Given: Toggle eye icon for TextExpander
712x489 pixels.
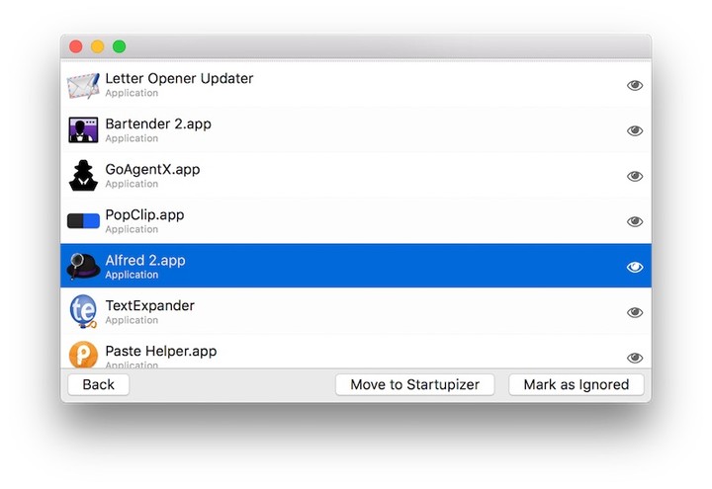Looking at the screenshot, I should click(x=635, y=312).
